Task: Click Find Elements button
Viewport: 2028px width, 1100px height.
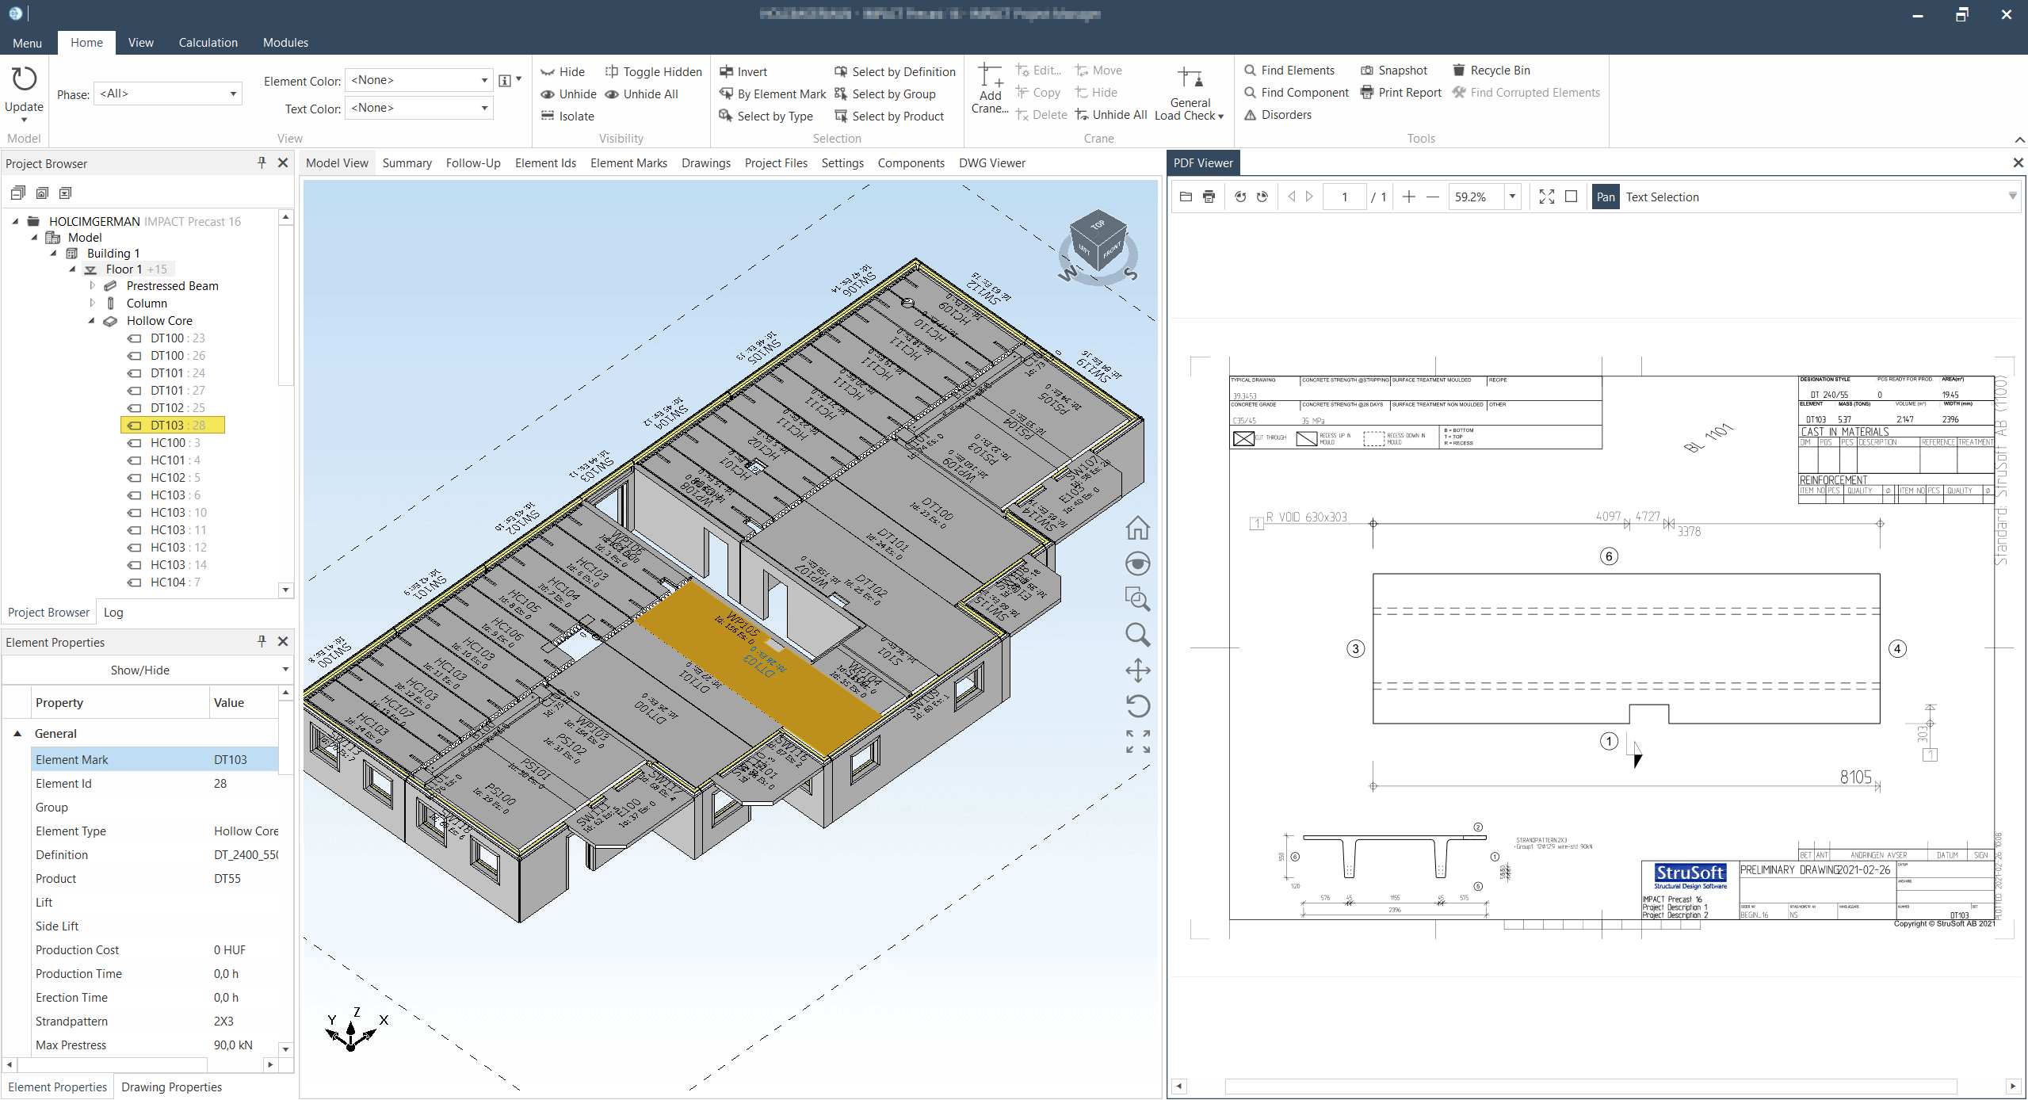Action: [1289, 71]
